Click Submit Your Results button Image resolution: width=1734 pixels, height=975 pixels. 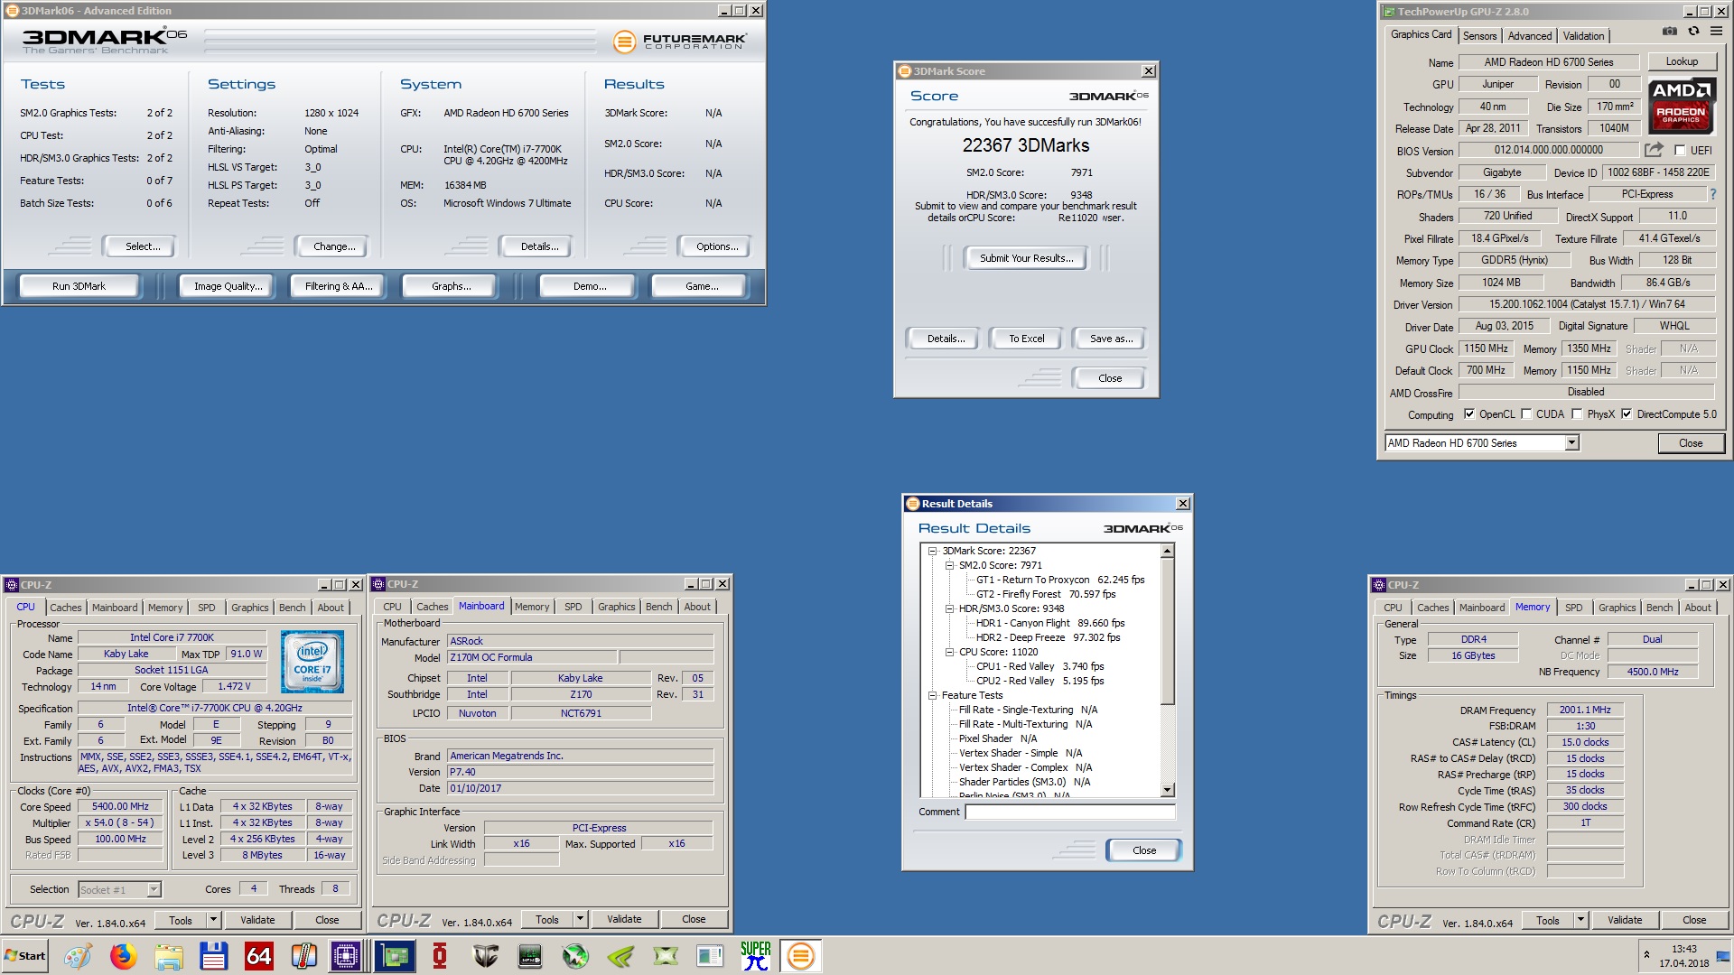click(1027, 258)
